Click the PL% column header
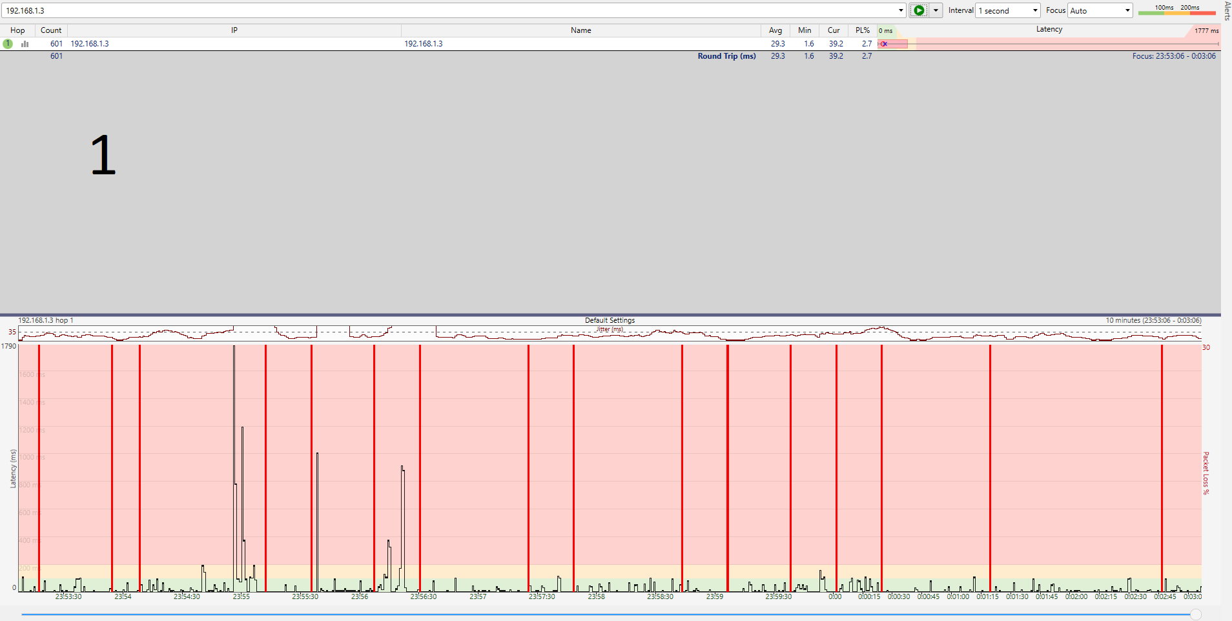Screen dimensions: 1232x621 tap(862, 30)
